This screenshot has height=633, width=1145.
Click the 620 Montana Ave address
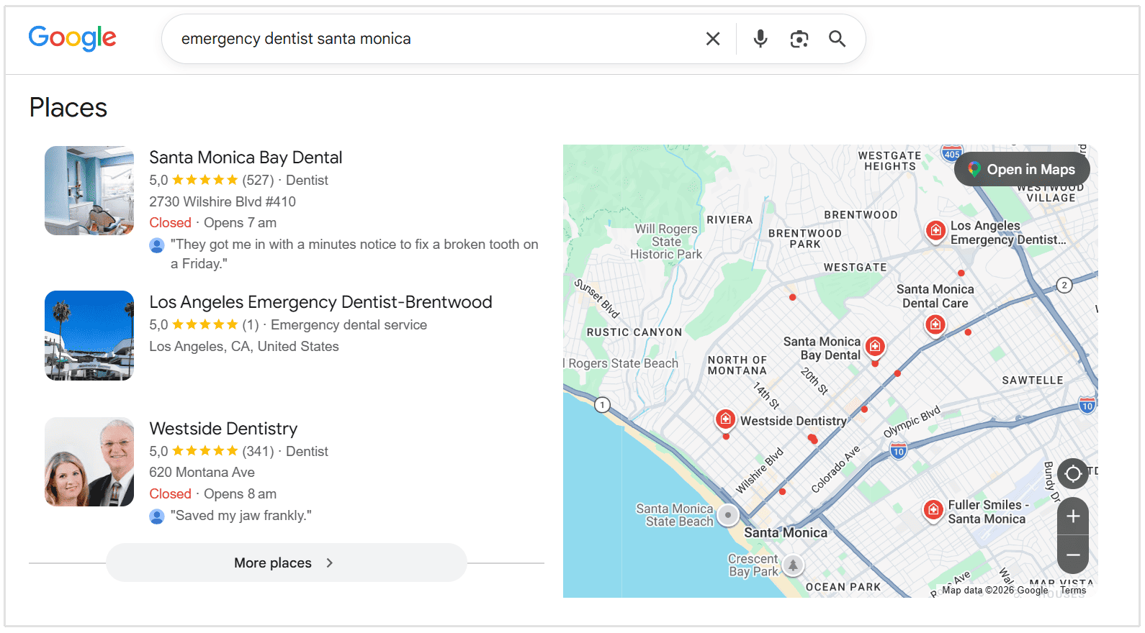[x=202, y=473]
